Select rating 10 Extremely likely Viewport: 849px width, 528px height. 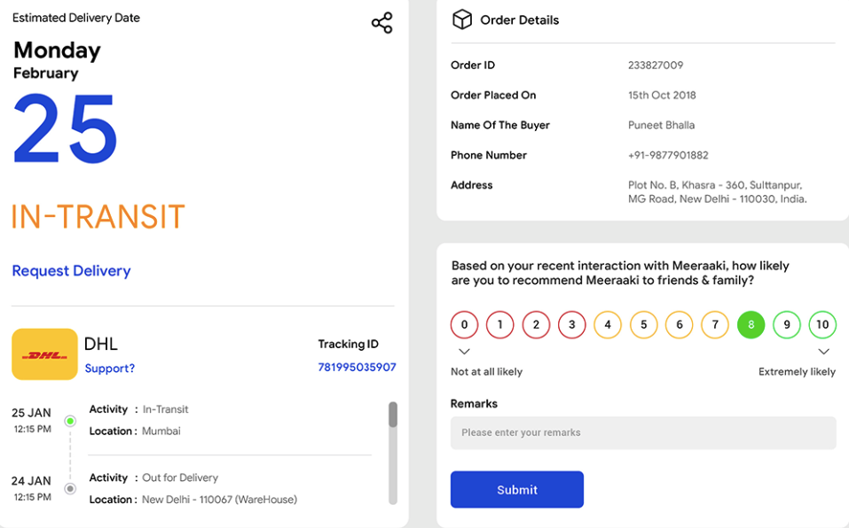[x=822, y=325]
